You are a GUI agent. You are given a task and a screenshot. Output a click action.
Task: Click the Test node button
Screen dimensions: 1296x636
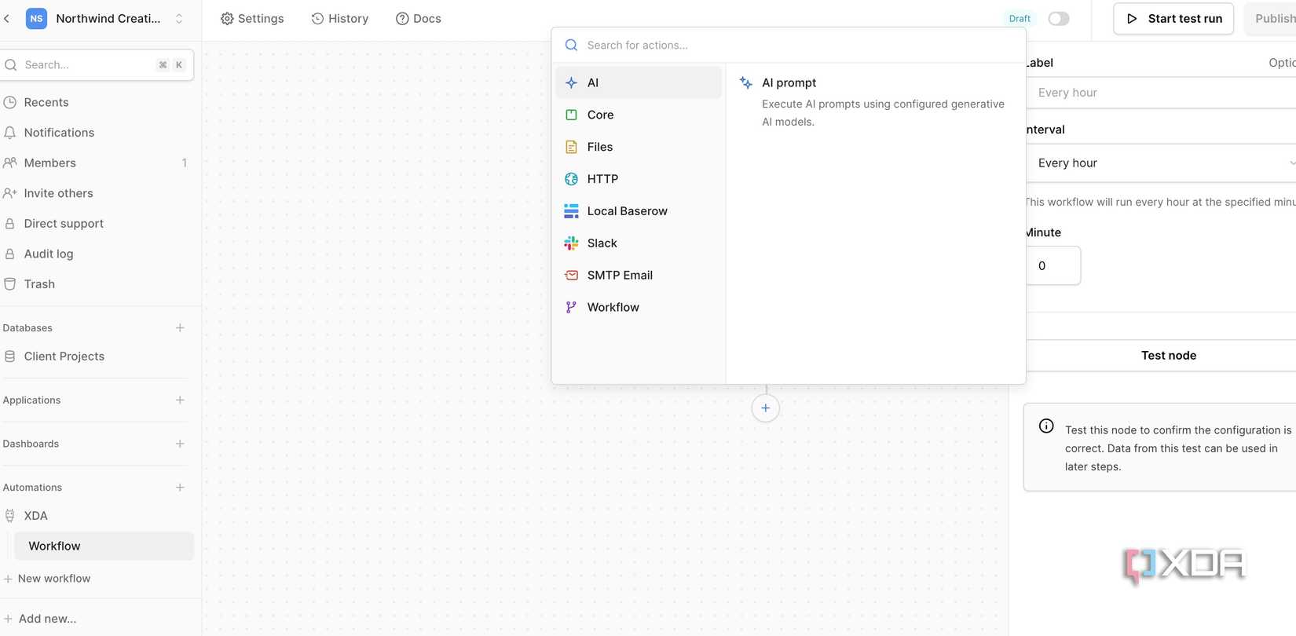[x=1161, y=356]
